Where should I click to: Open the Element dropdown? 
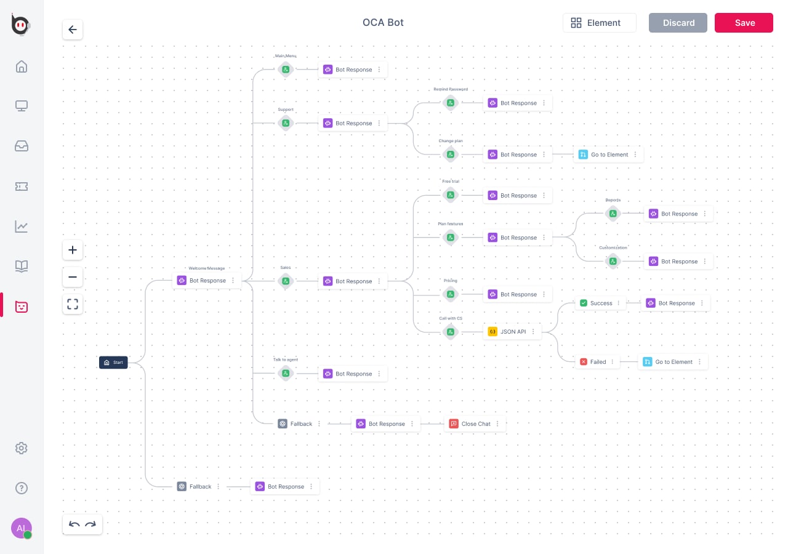pos(599,23)
